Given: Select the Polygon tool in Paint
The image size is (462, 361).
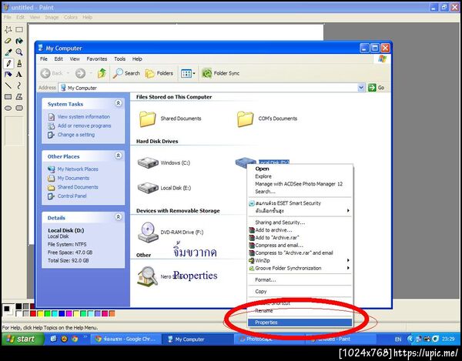Looking at the screenshot, I should point(19,96).
